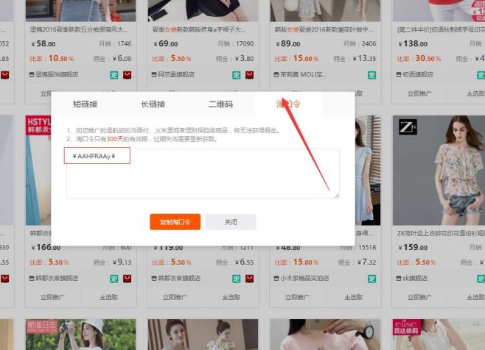
Task: Click 立即推广 on the ¥166.00 韩都衣舍 card
Action: (x=52, y=297)
